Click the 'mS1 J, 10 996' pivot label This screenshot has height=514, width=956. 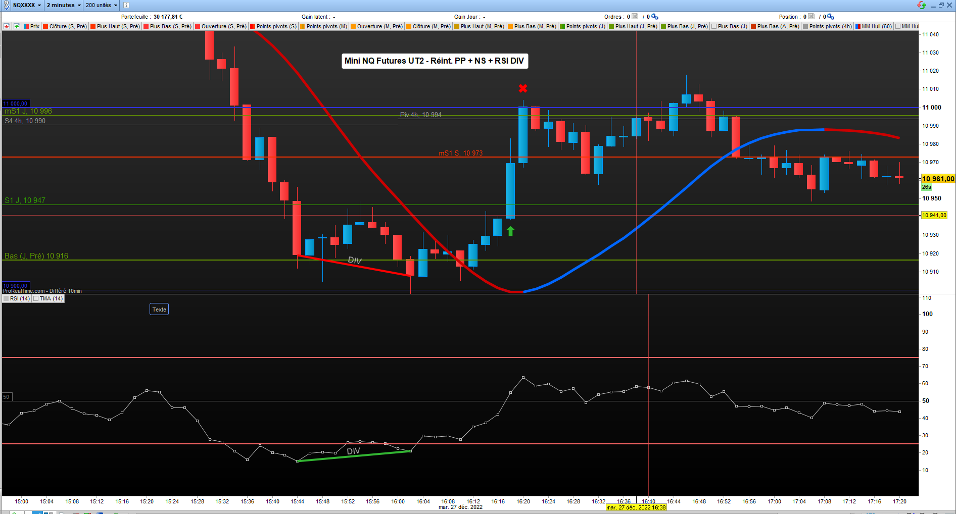tap(28, 111)
